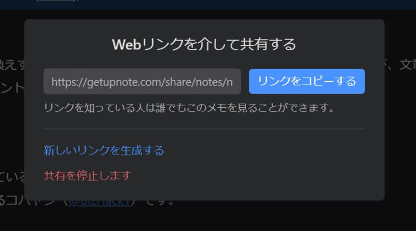This screenshot has width=416, height=231.
Task: Click the dimmed ている background text
Action: point(12,177)
